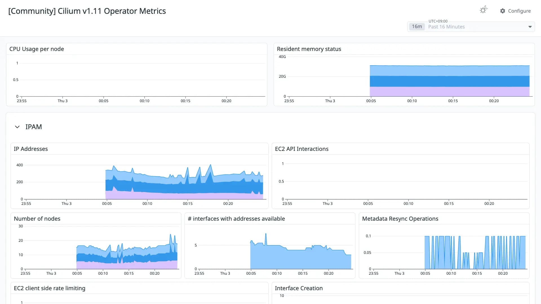
Task: Click the Configure gear icon
Action: (502, 11)
